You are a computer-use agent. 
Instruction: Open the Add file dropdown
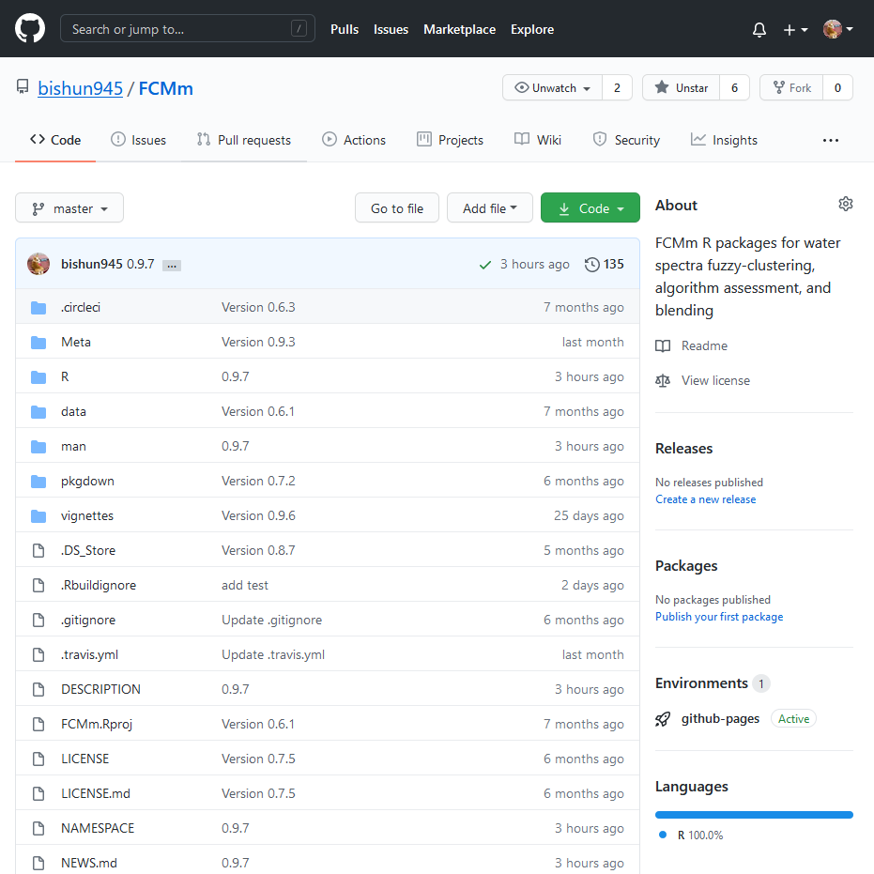[x=489, y=207]
